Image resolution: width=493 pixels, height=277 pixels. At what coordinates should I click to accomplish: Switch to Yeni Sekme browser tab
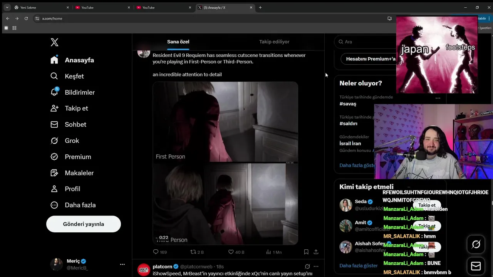tap(42, 7)
